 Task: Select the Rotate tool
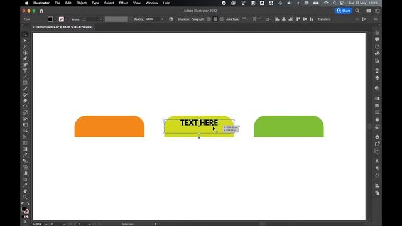tap(25, 107)
